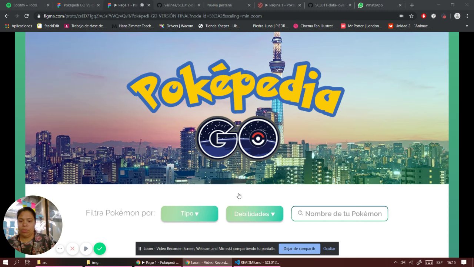
Task: Click the magnifier icon in the Pokémon search box
Action: pos(300,213)
